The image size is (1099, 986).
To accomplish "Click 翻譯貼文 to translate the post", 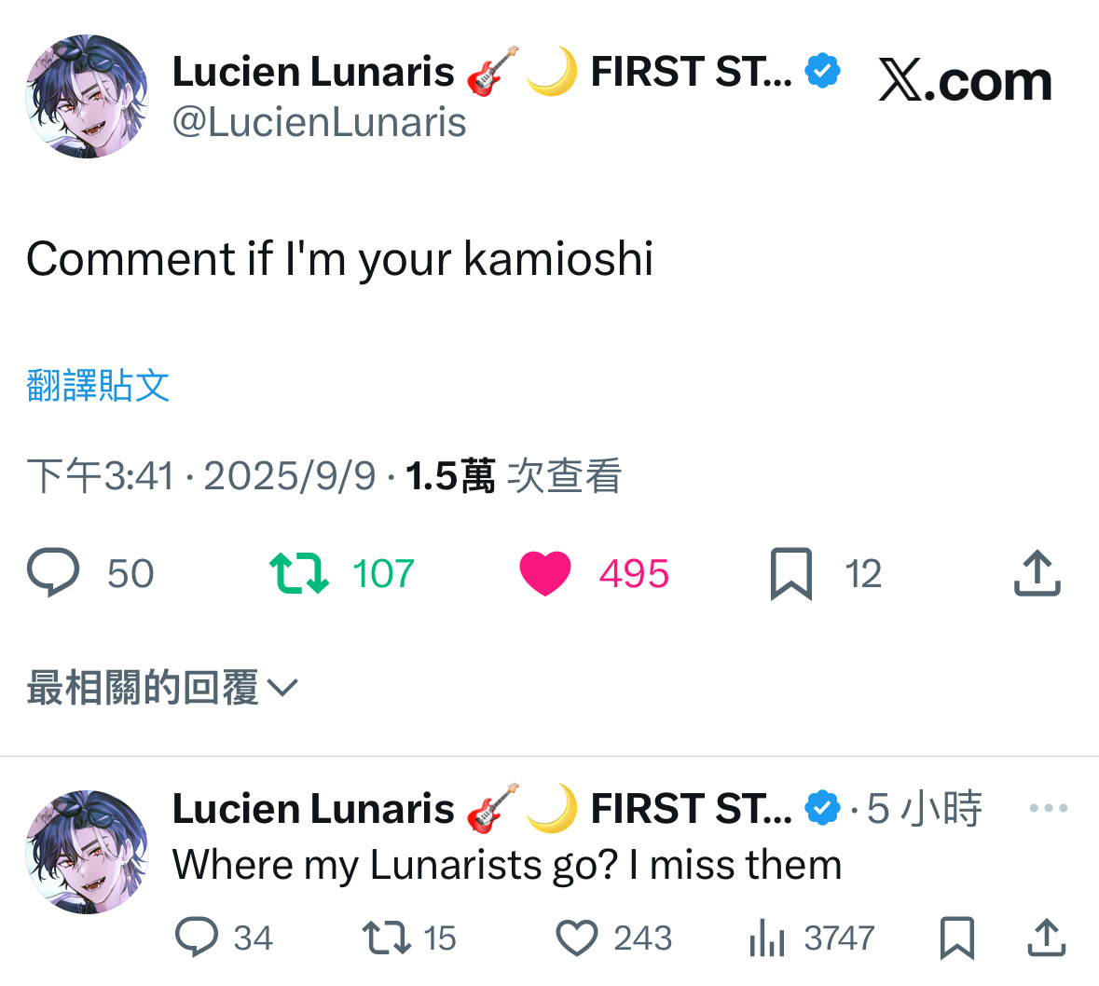I will tap(99, 385).
